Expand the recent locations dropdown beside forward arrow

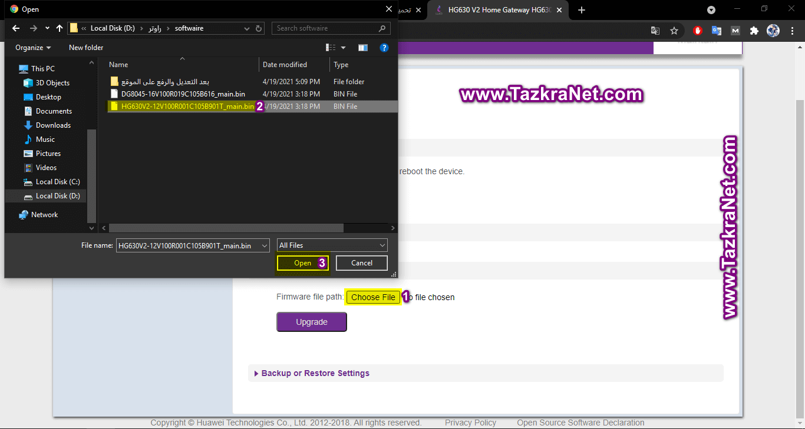coord(47,28)
